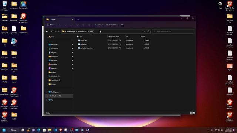The width and height of the screenshot is (237, 133).
Task: Click the Cut scissors icon in the toolbar
Action: (x=60, y=25)
